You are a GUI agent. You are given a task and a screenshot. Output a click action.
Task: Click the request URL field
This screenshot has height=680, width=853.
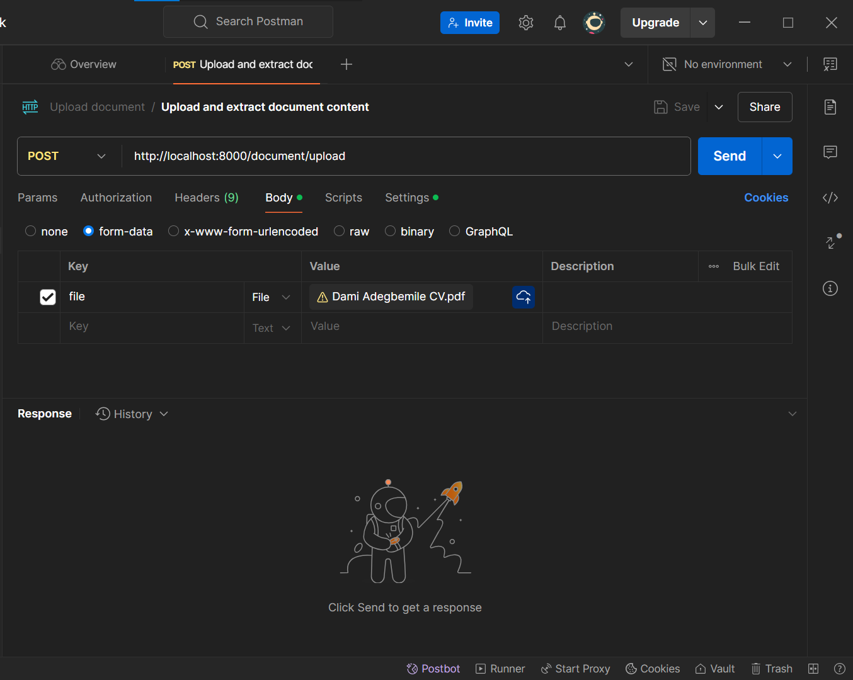[x=406, y=156]
